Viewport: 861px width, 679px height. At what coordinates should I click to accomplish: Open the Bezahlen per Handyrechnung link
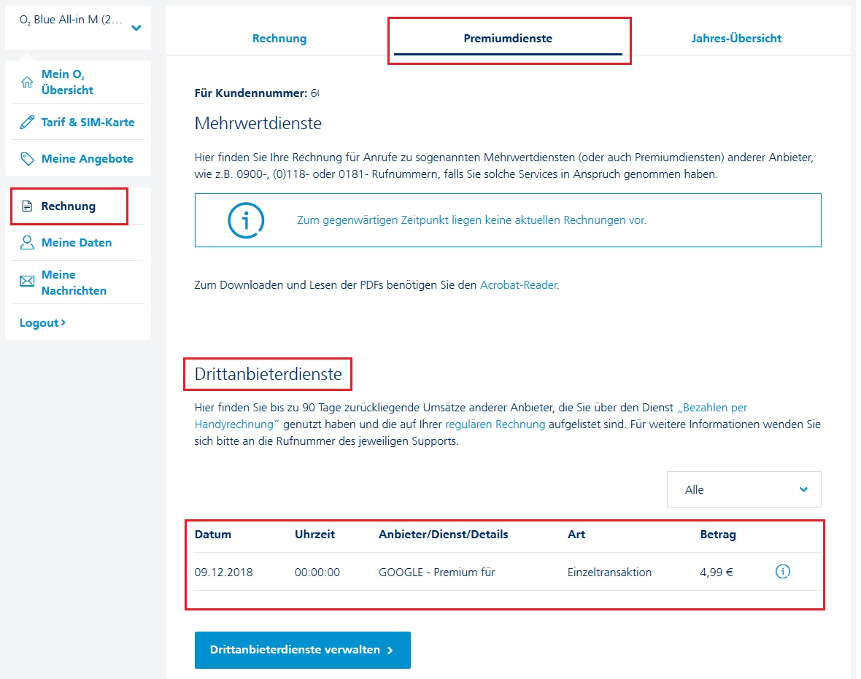[711, 408]
